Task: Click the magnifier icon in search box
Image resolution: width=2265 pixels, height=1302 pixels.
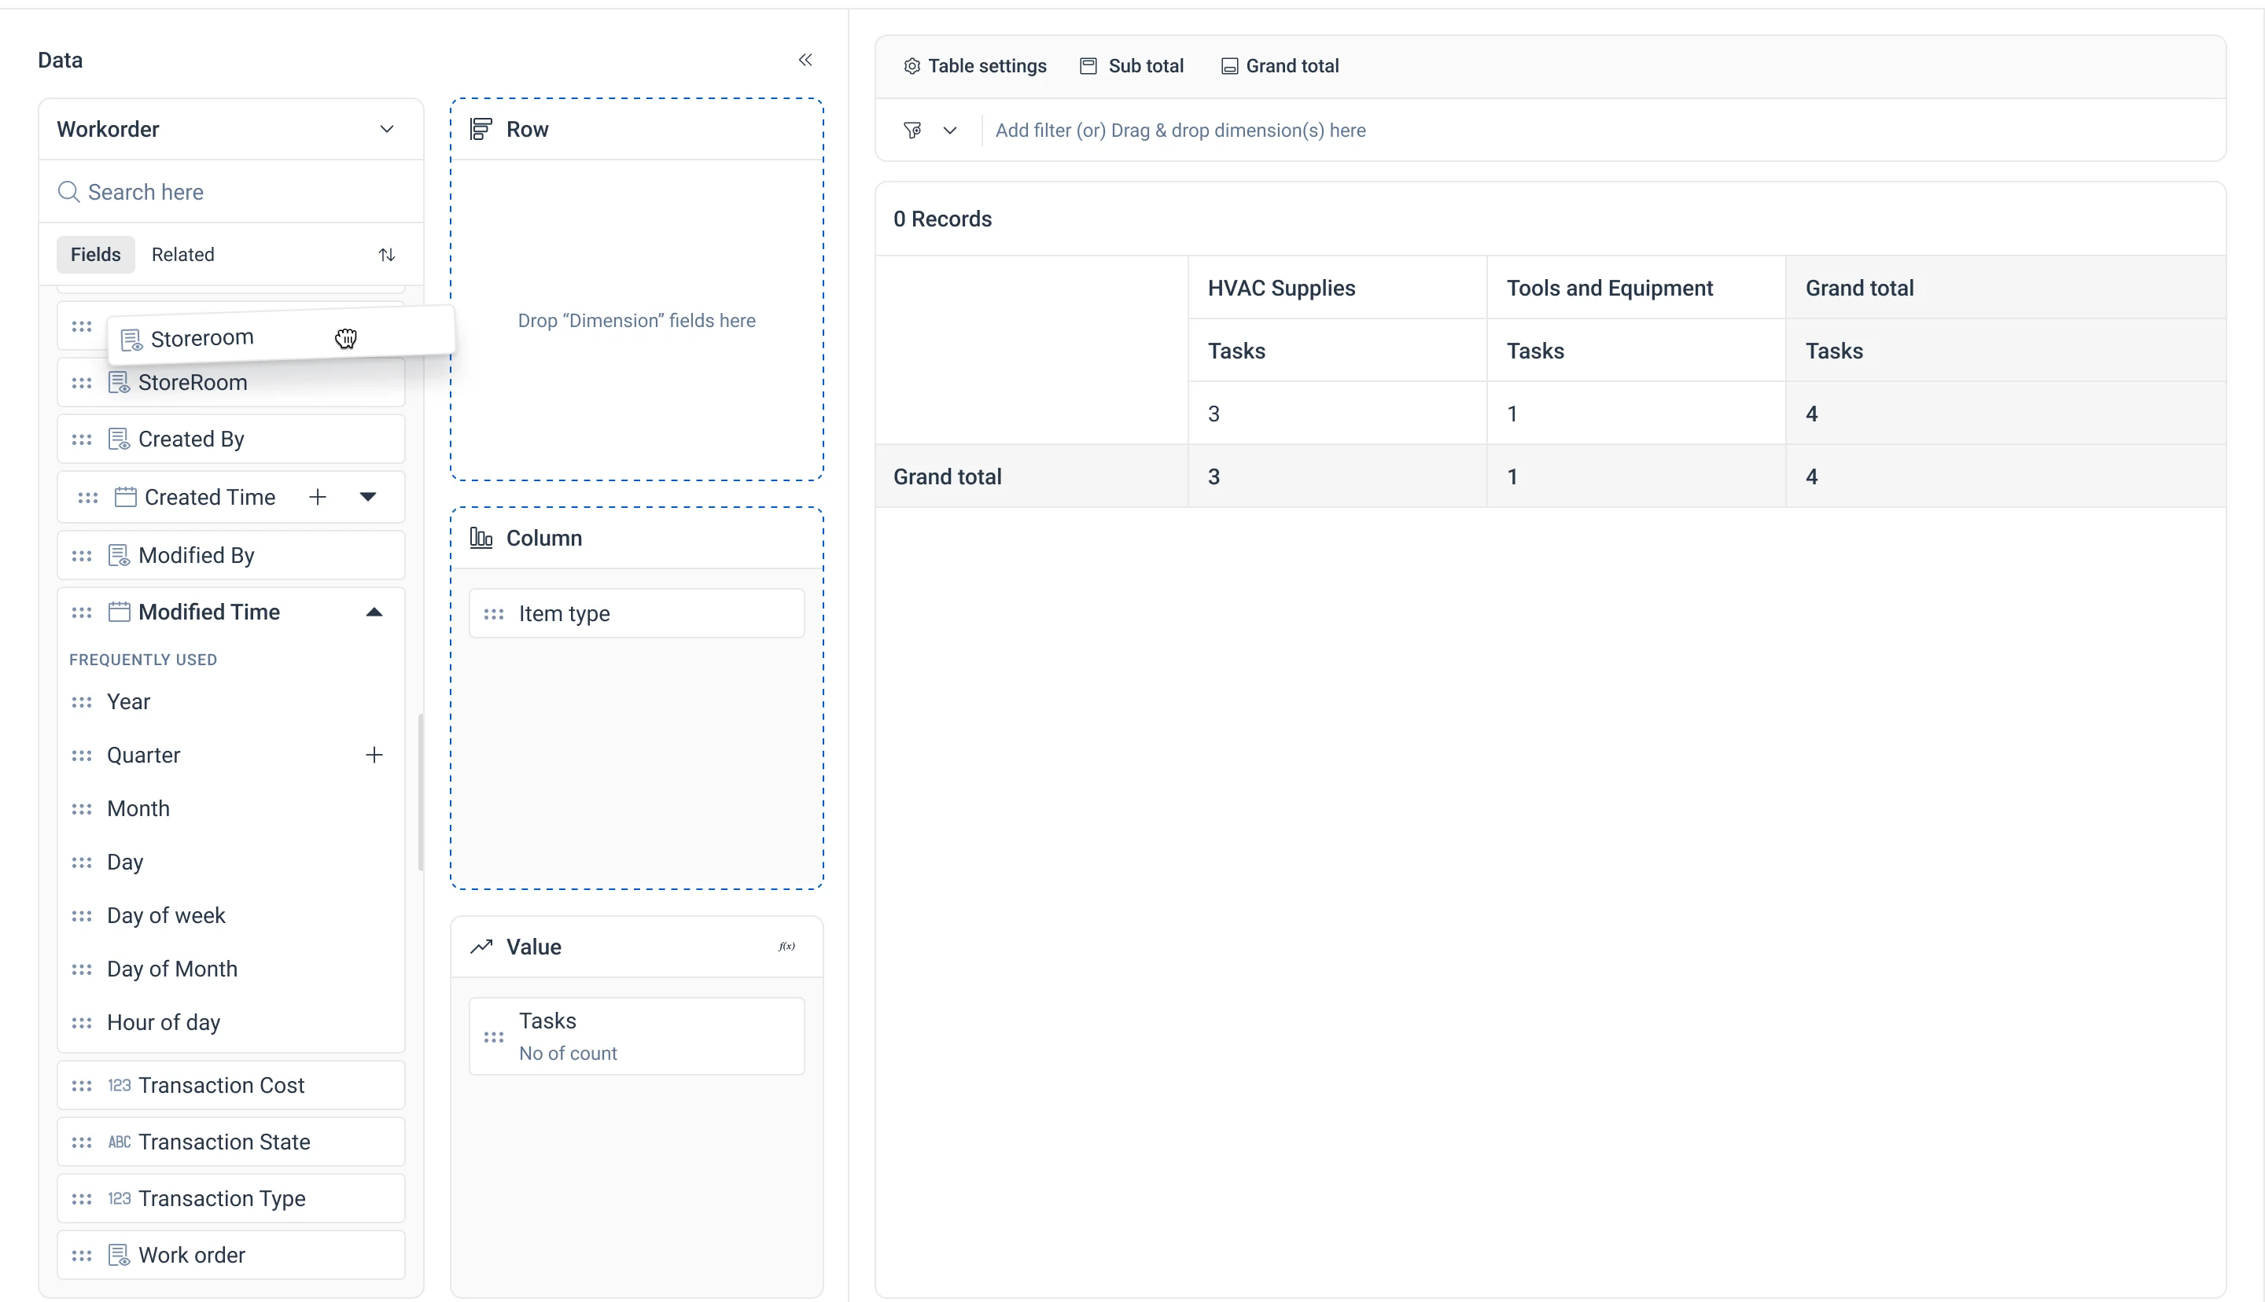Action: pyautogui.click(x=69, y=191)
